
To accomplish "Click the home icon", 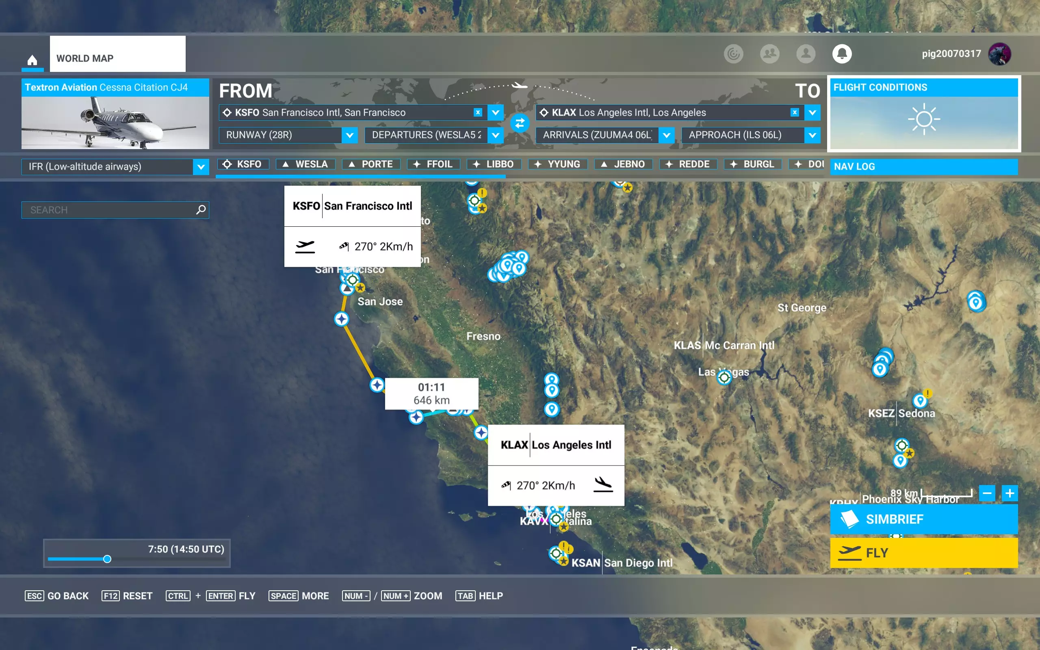I will (32, 59).
